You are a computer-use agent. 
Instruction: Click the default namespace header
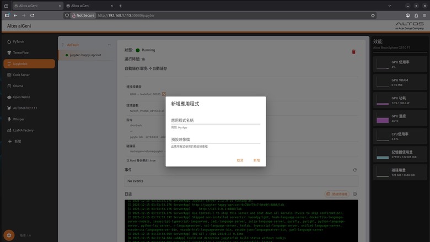coord(73,45)
